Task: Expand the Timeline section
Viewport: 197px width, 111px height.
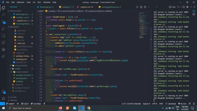Action: (x=13, y=101)
